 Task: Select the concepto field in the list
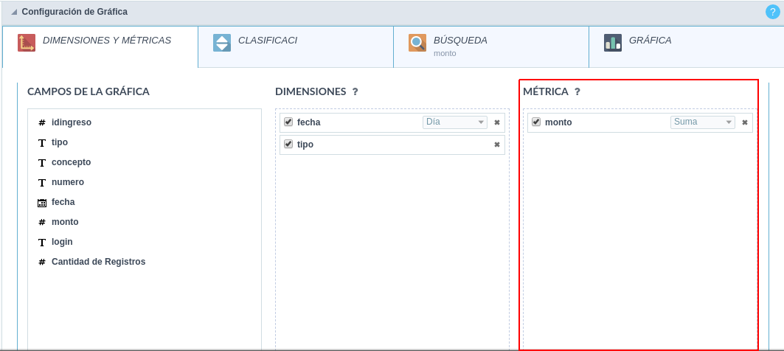coord(71,162)
